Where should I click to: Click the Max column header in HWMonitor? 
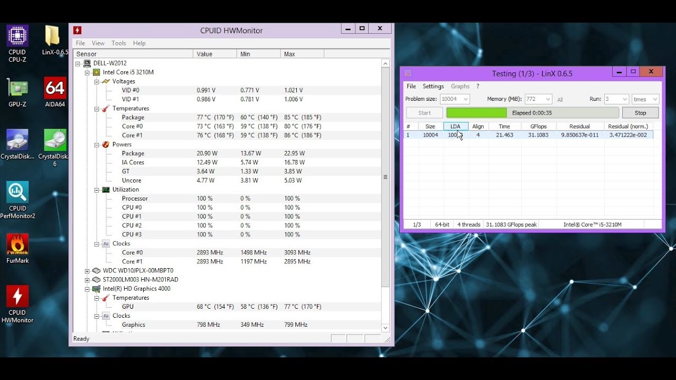(x=302, y=54)
